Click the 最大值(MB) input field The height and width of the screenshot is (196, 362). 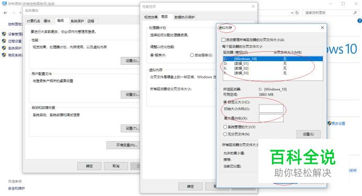[271, 118]
